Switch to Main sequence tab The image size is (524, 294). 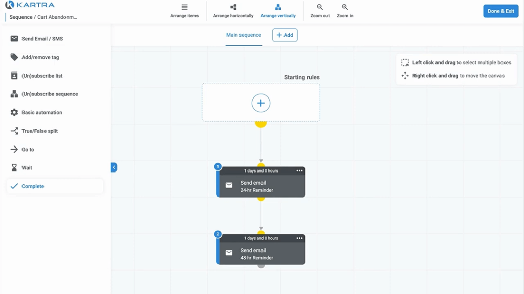tap(244, 35)
